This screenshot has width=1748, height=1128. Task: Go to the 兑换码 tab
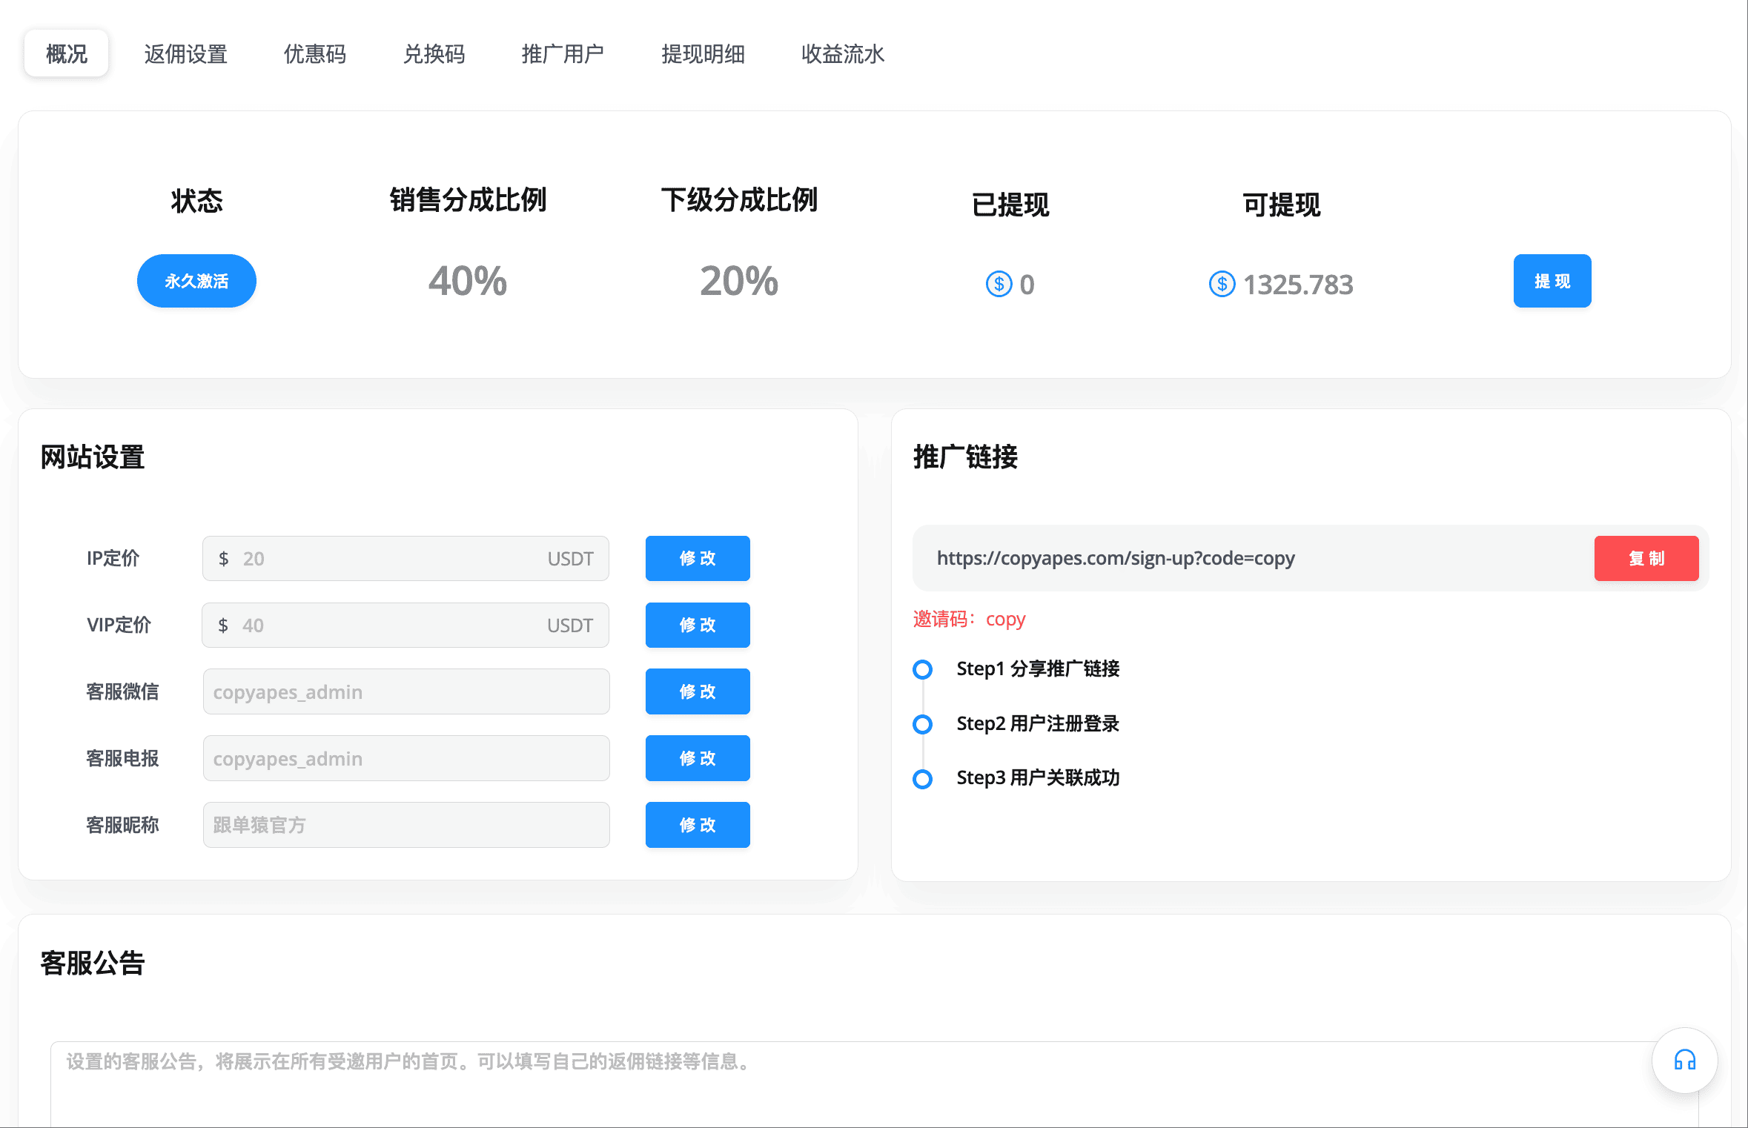pos(434,54)
